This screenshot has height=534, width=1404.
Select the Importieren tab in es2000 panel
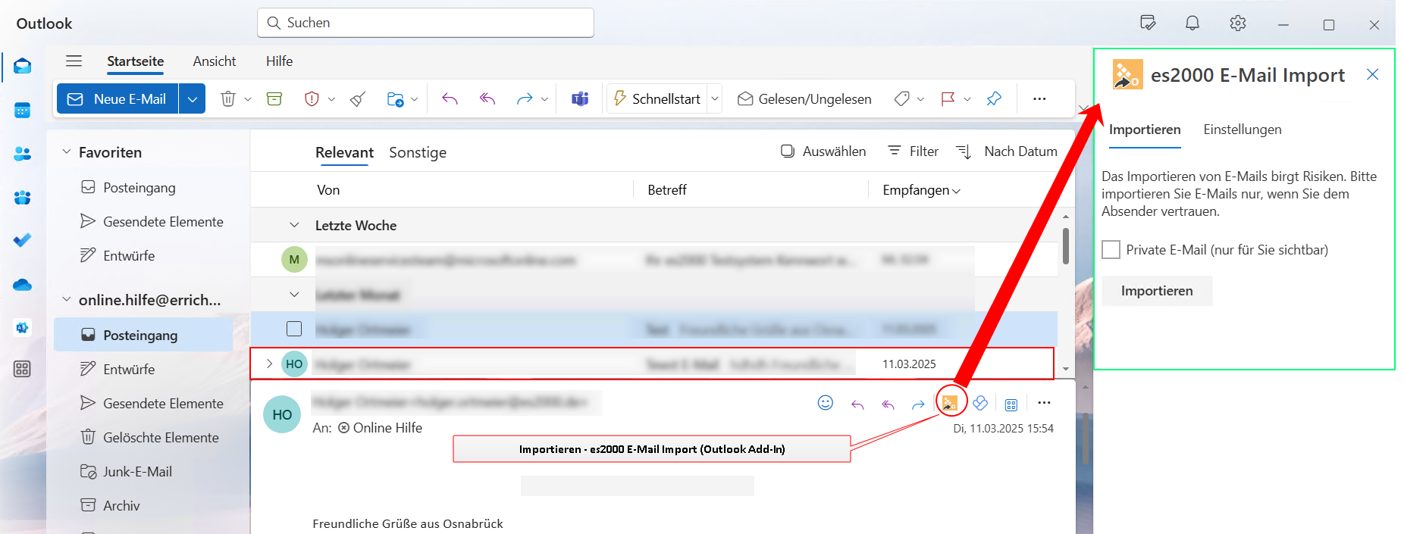coord(1145,130)
